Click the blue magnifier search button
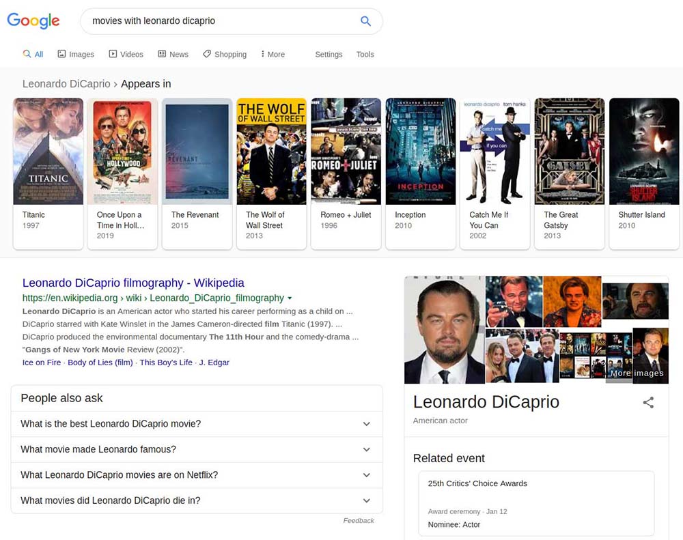This screenshot has width=683, height=540. point(365,21)
